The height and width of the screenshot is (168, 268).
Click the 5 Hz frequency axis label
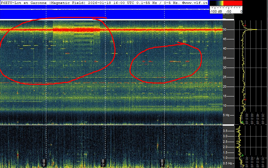226,115
